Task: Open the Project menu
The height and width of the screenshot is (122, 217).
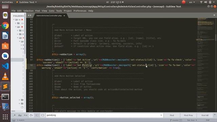Action: (x=68, y=11)
